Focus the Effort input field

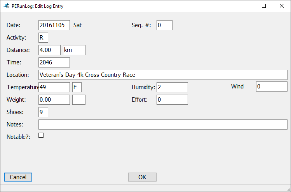click(172, 100)
